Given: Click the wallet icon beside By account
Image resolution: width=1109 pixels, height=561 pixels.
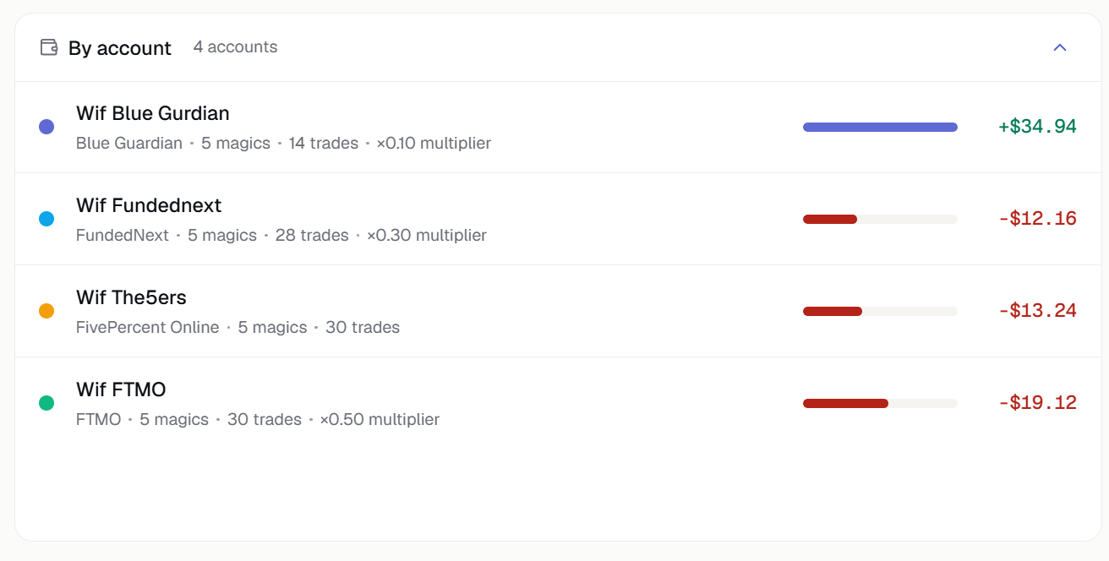Looking at the screenshot, I should [x=49, y=47].
